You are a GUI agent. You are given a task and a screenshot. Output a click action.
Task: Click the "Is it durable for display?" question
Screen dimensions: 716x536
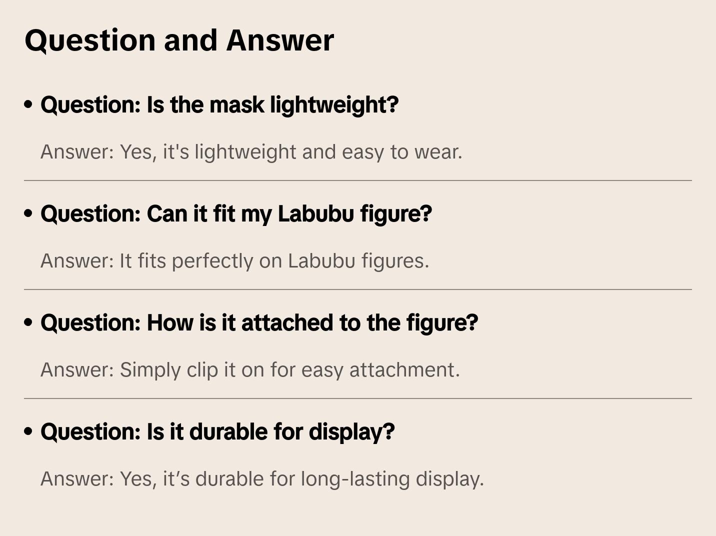[x=217, y=431]
